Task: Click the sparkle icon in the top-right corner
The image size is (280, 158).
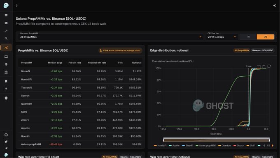Action: coord(275,5)
